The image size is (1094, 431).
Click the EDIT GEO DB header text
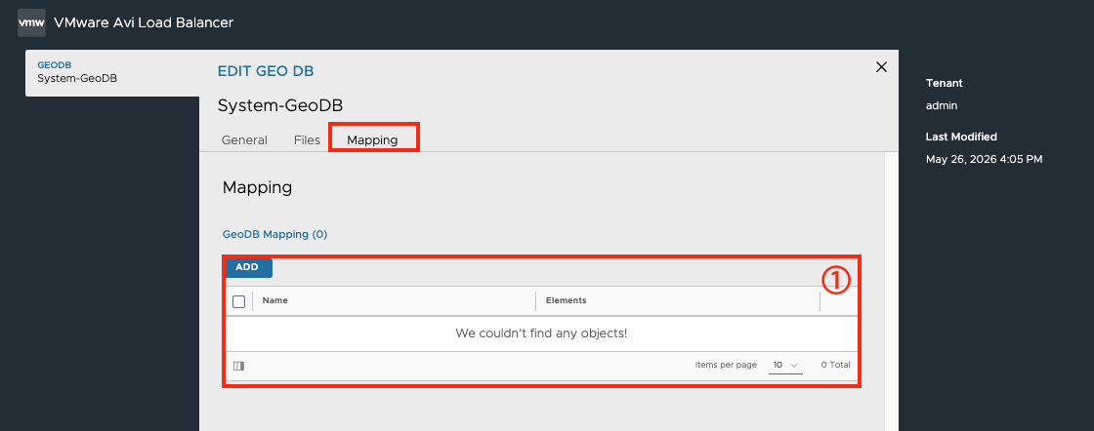click(x=266, y=71)
